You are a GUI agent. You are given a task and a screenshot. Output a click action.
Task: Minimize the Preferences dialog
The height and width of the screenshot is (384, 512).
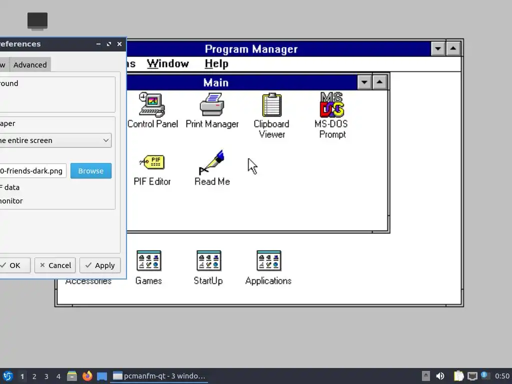98,44
